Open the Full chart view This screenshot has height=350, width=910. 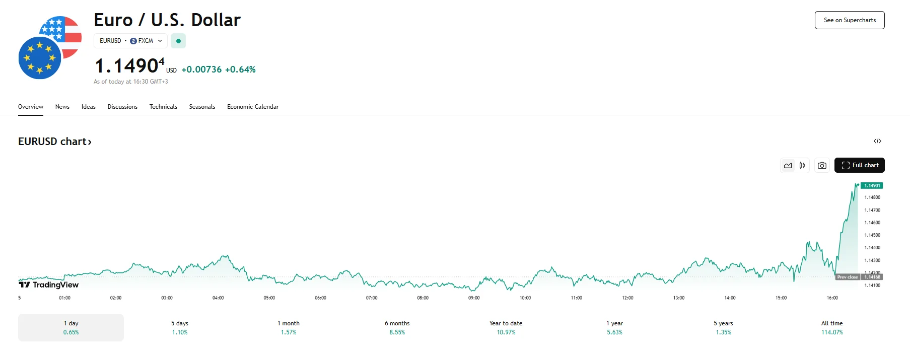tap(859, 165)
